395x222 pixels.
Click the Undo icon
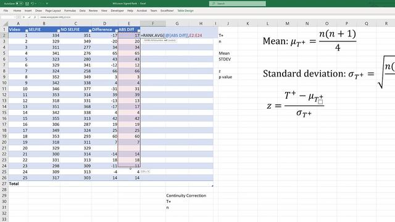click(x=32, y=4)
